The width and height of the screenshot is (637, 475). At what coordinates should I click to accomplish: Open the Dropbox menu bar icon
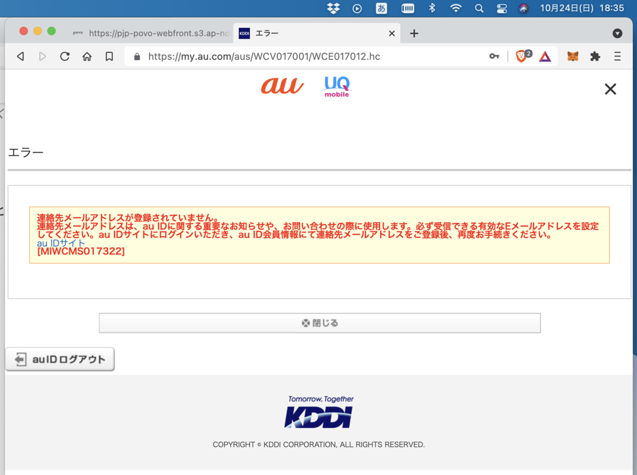tap(333, 8)
